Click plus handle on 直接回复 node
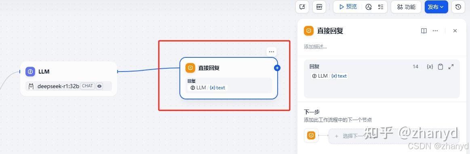Screen dimensions: 470x154 tap(277, 68)
